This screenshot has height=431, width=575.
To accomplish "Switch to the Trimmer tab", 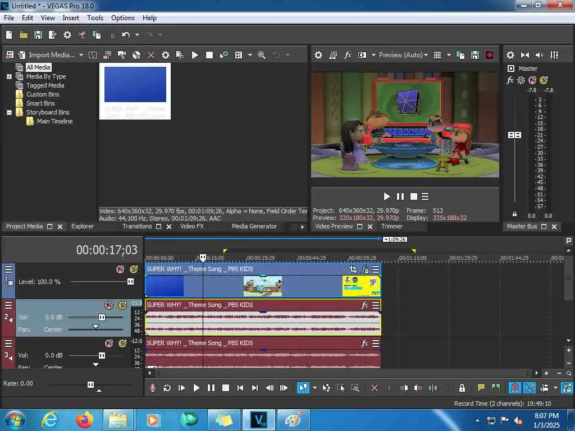I will point(391,227).
